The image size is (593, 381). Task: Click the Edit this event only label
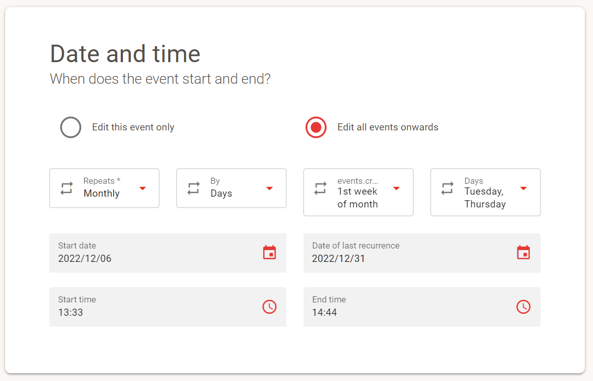133,127
